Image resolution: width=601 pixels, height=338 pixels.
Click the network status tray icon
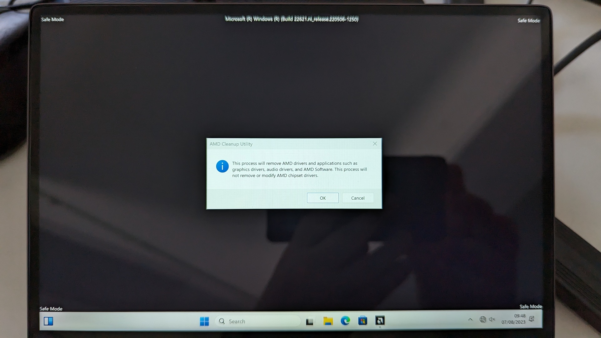point(483,319)
